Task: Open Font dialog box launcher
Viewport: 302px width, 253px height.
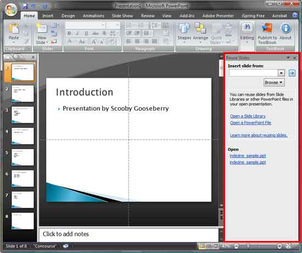Action: pos(119,49)
